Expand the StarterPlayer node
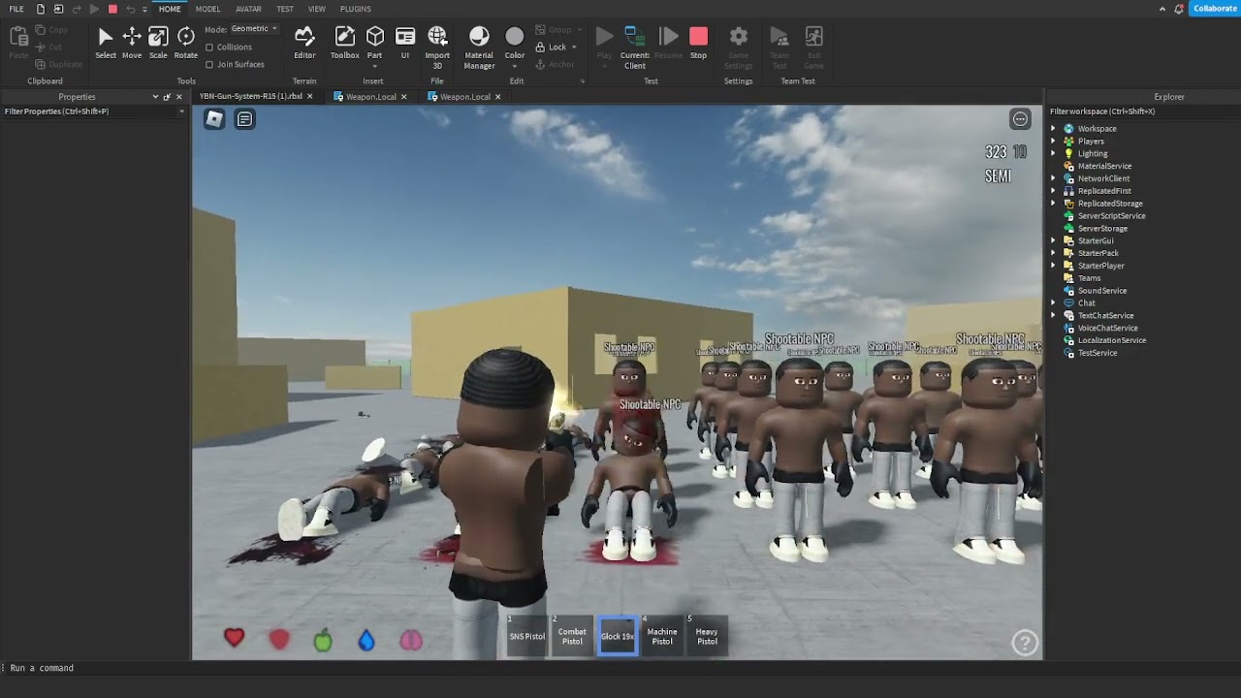This screenshot has height=698, width=1241. (1053, 266)
